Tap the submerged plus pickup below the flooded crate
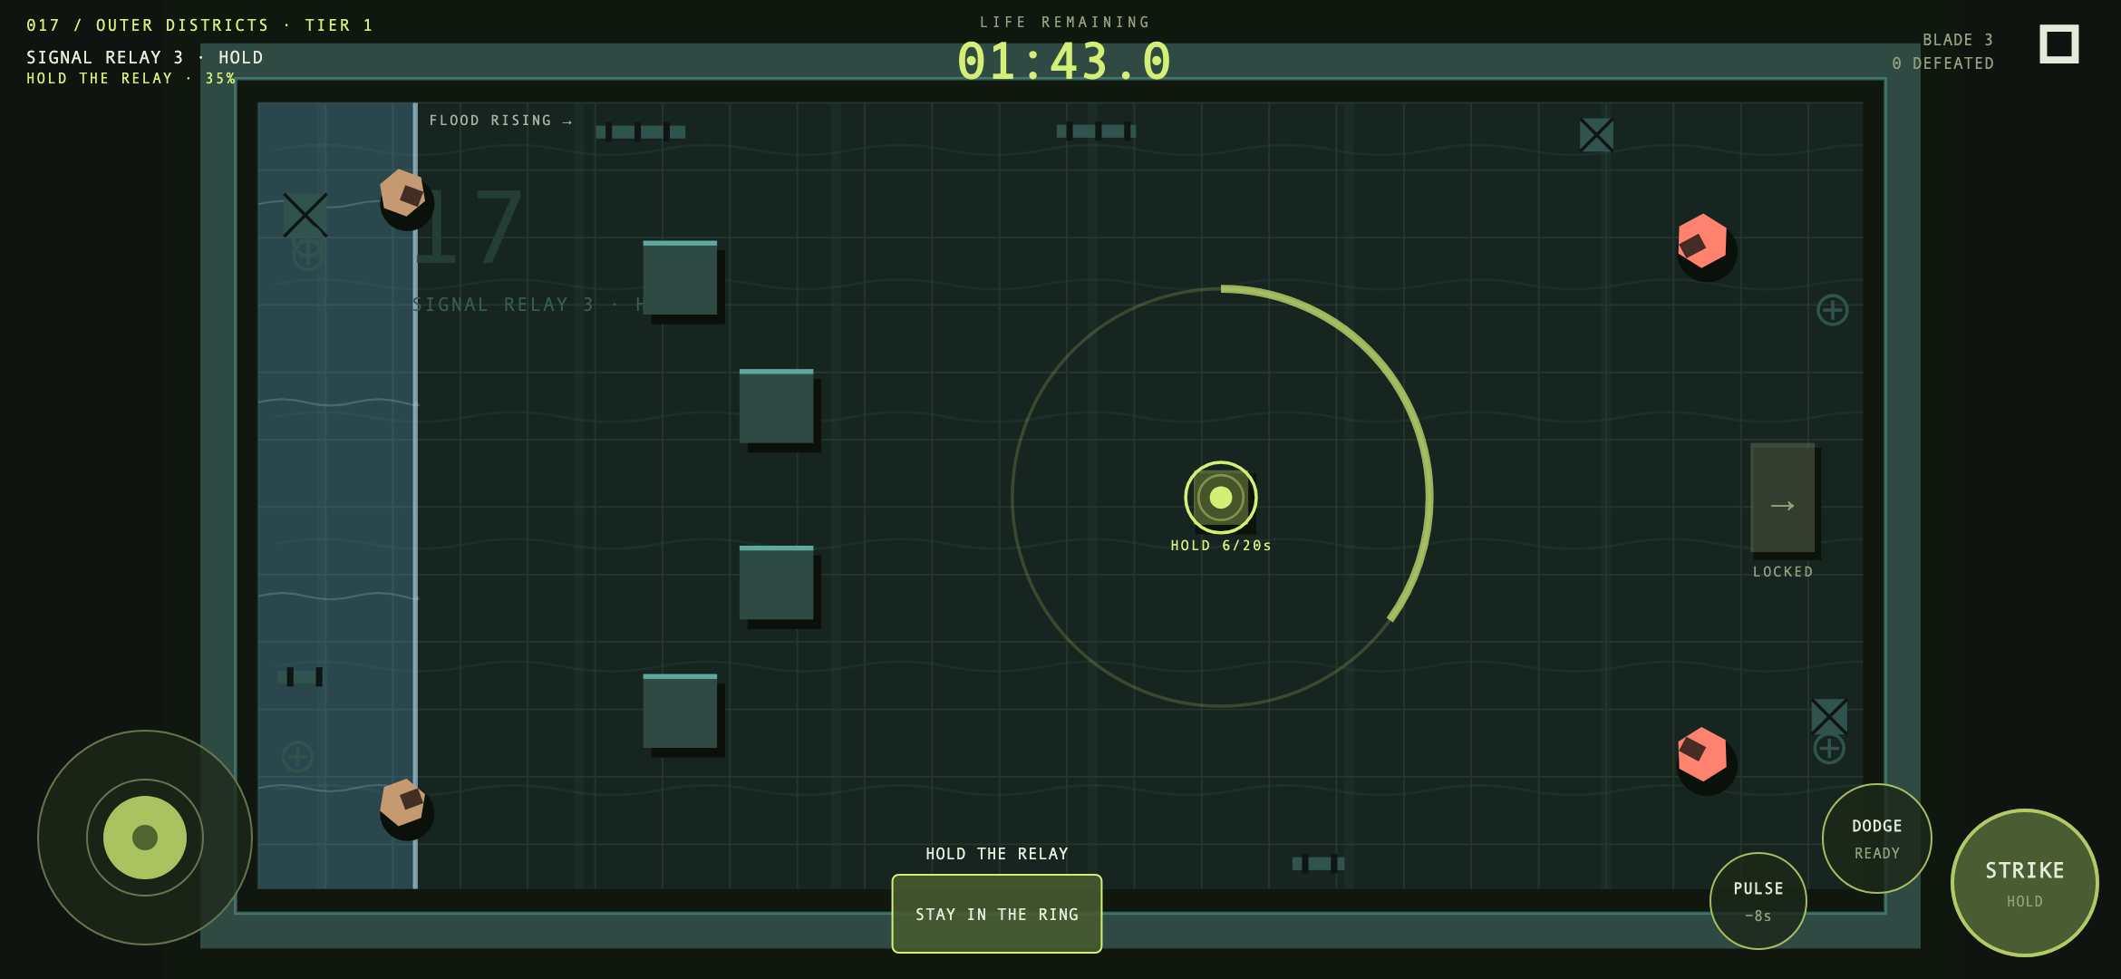 tap(307, 255)
